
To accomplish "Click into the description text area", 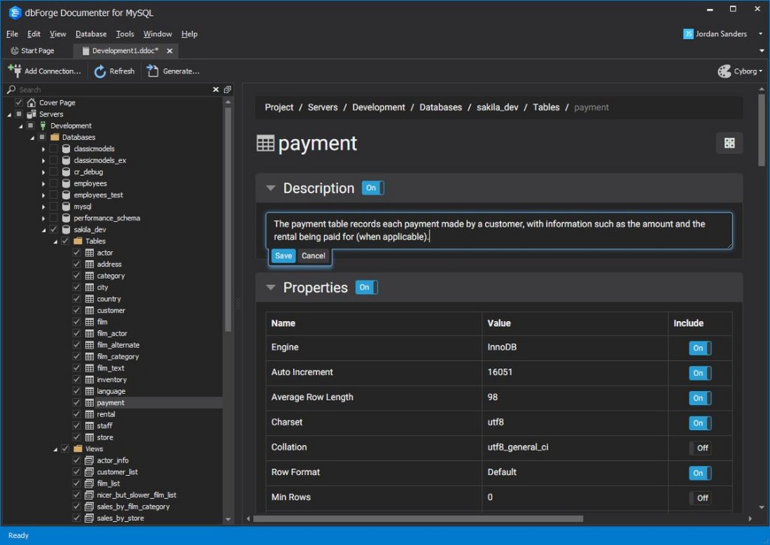I will [499, 230].
